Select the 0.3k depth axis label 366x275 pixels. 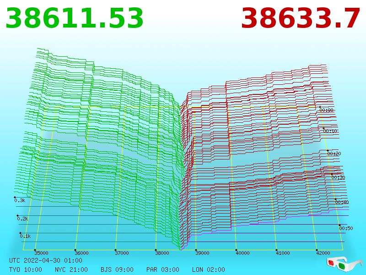[x=20, y=200]
